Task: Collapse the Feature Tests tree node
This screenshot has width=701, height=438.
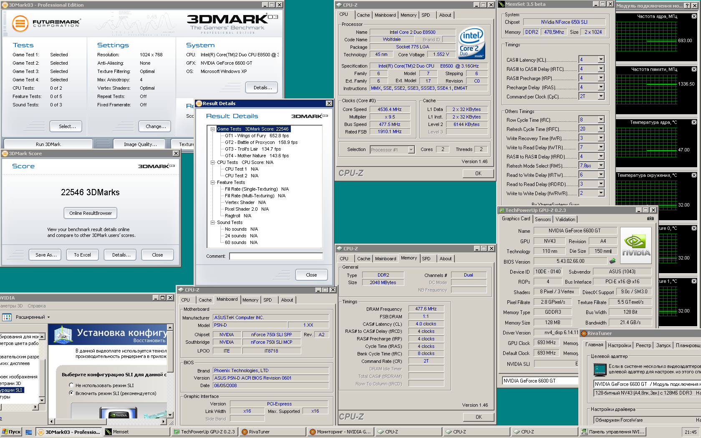Action: pyautogui.click(x=212, y=182)
